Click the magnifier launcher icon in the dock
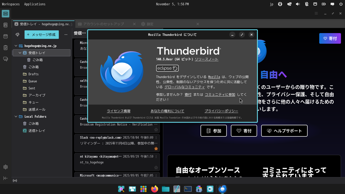Image resolution: width=345 pixels, height=194 pixels. 121,189
